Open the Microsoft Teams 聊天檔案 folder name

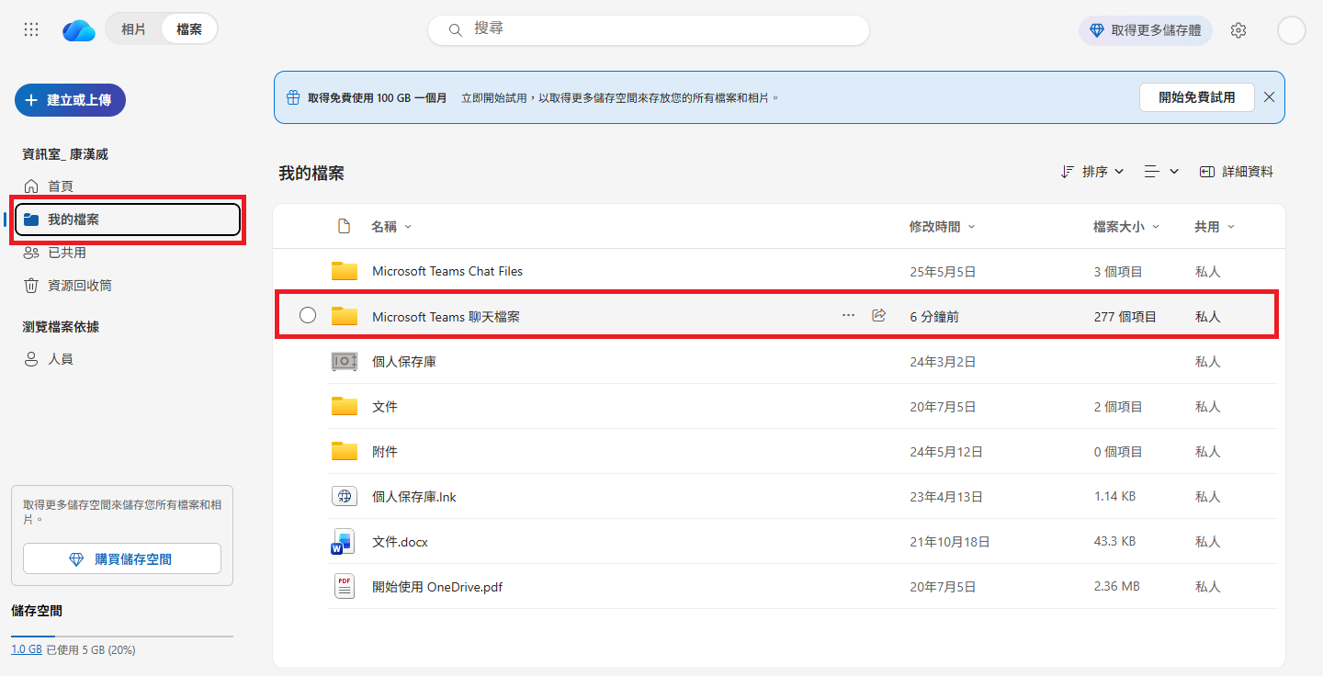[x=446, y=316]
